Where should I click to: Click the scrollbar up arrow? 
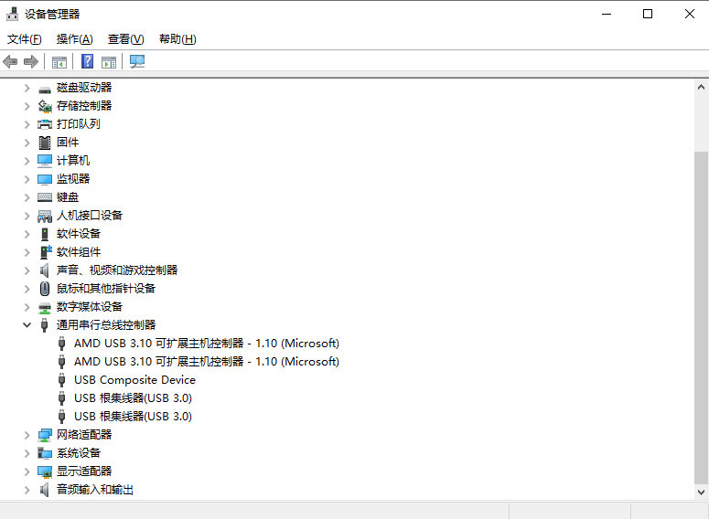tap(702, 87)
